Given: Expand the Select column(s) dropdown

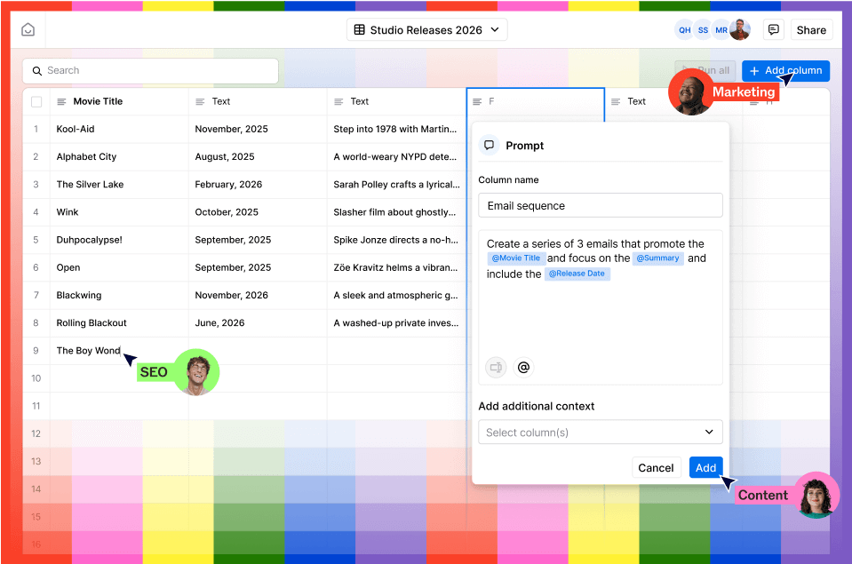Looking at the screenshot, I should click(x=601, y=432).
